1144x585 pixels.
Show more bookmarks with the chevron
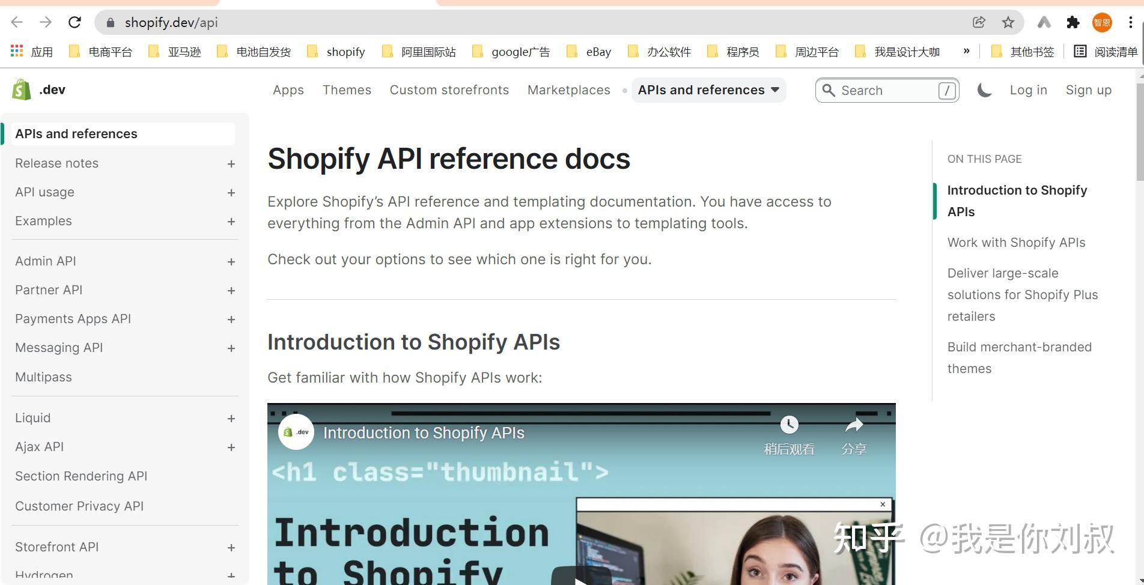966,51
